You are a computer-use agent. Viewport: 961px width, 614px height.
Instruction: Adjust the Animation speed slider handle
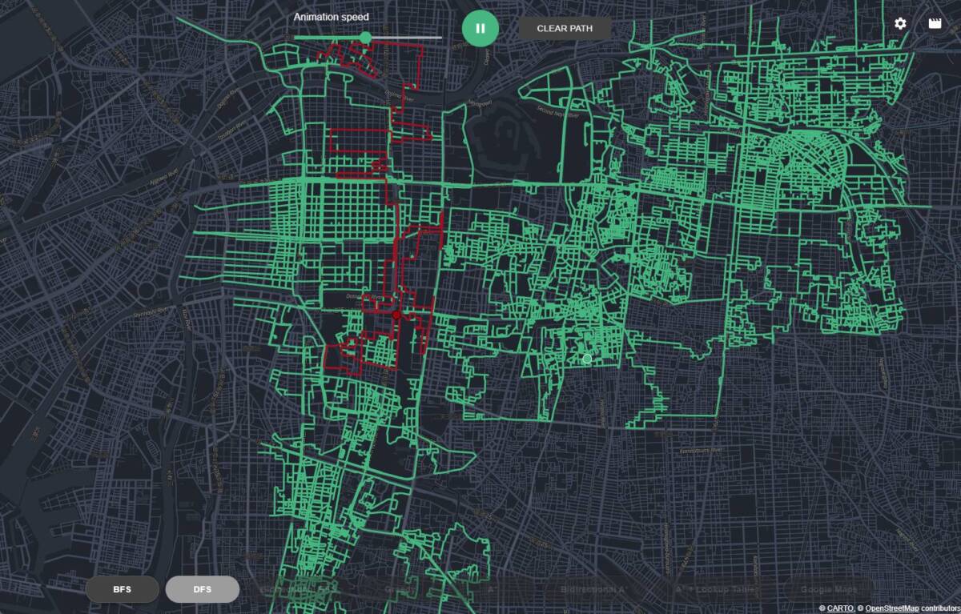point(366,38)
